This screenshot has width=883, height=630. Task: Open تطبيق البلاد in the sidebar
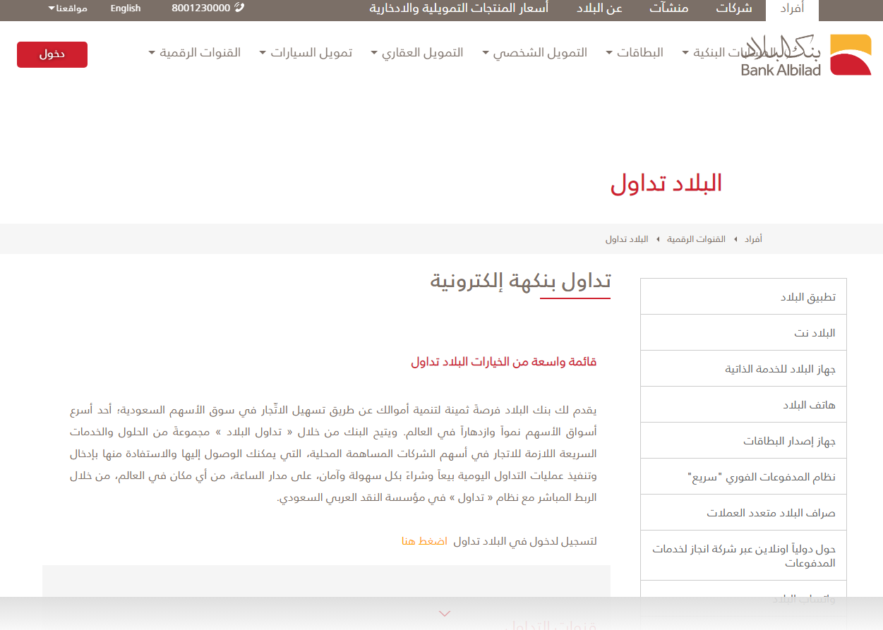(743, 297)
